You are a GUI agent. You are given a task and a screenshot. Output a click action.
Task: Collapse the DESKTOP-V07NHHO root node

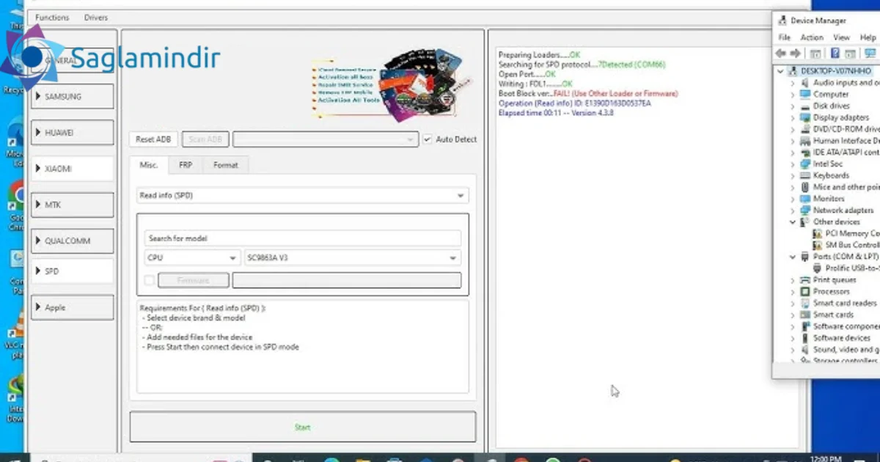782,71
